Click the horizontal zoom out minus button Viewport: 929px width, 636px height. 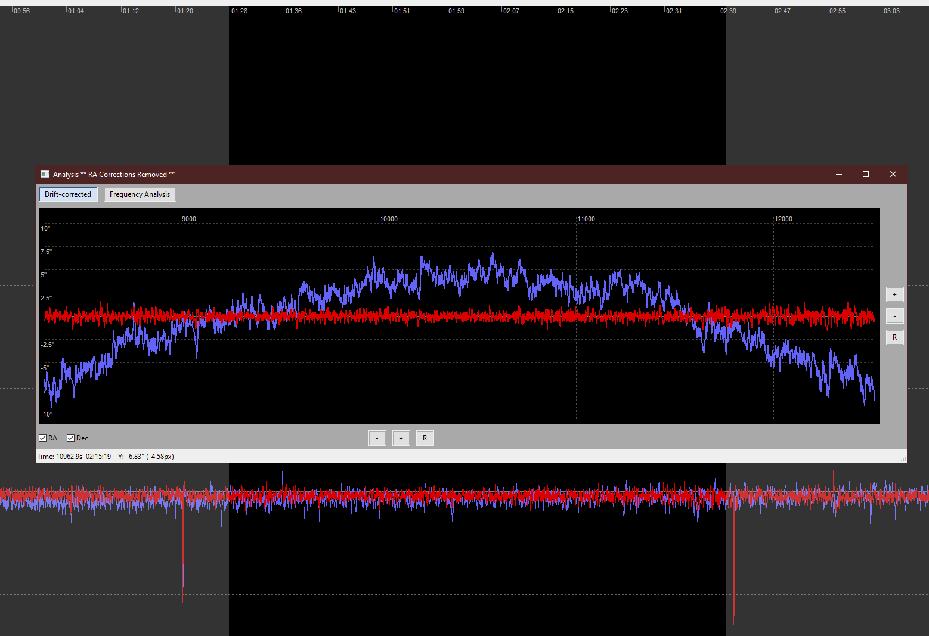[x=377, y=438]
